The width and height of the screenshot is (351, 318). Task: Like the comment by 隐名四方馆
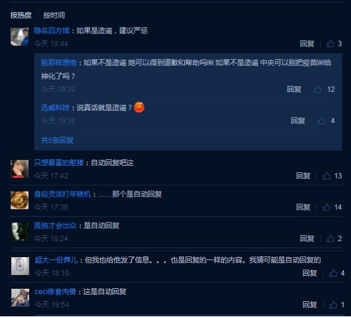(330, 44)
